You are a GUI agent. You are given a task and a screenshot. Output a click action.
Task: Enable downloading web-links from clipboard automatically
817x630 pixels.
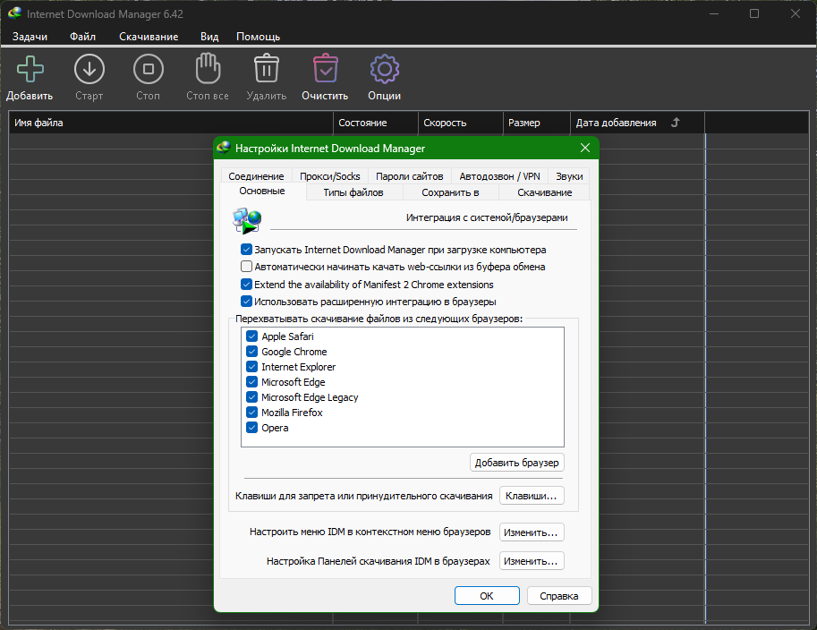246,267
